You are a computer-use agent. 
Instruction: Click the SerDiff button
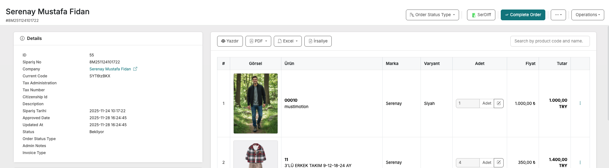(481, 15)
